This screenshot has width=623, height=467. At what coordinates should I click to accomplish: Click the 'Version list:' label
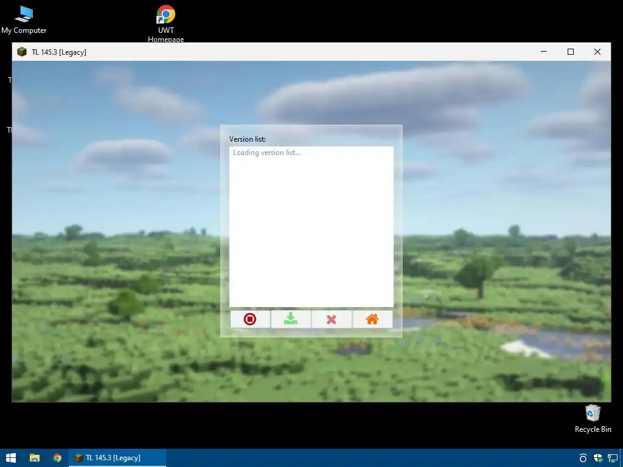tap(248, 139)
